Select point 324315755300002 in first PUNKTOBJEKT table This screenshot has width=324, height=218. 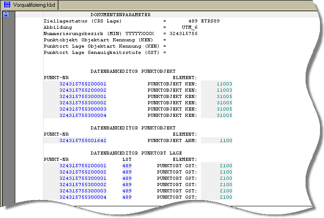click(83, 103)
